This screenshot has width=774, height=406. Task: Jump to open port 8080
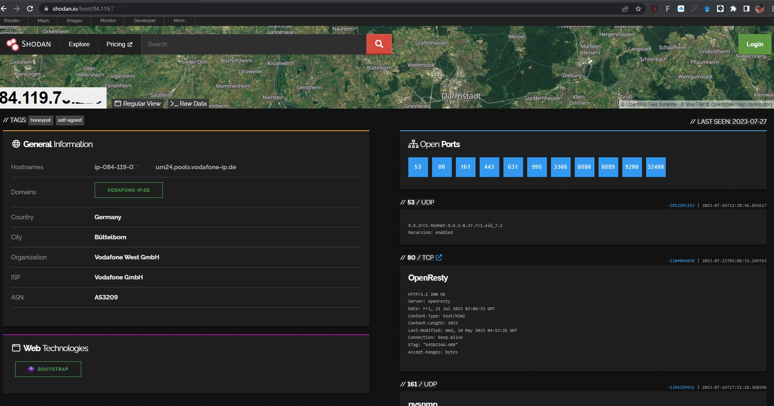point(584,167)
